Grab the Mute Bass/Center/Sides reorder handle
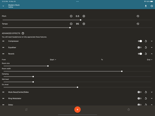The image size is (155, 116). [3, 92]
